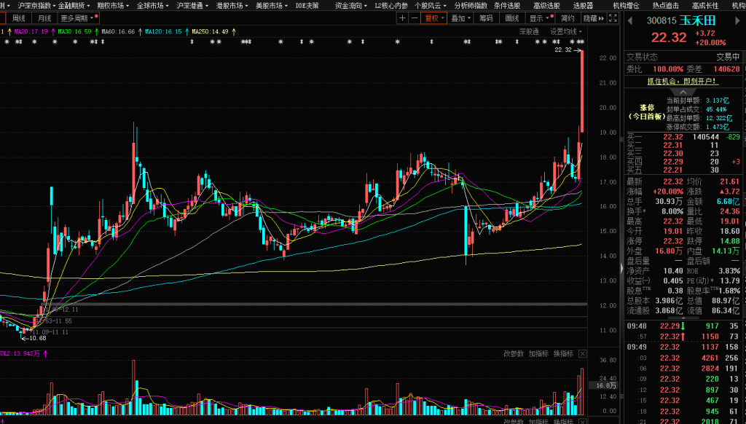
Task: Click 换指标 in volume panel
Action: [564, 353]
